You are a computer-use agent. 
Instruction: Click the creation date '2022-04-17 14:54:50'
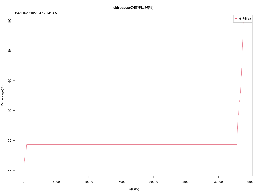44,13
